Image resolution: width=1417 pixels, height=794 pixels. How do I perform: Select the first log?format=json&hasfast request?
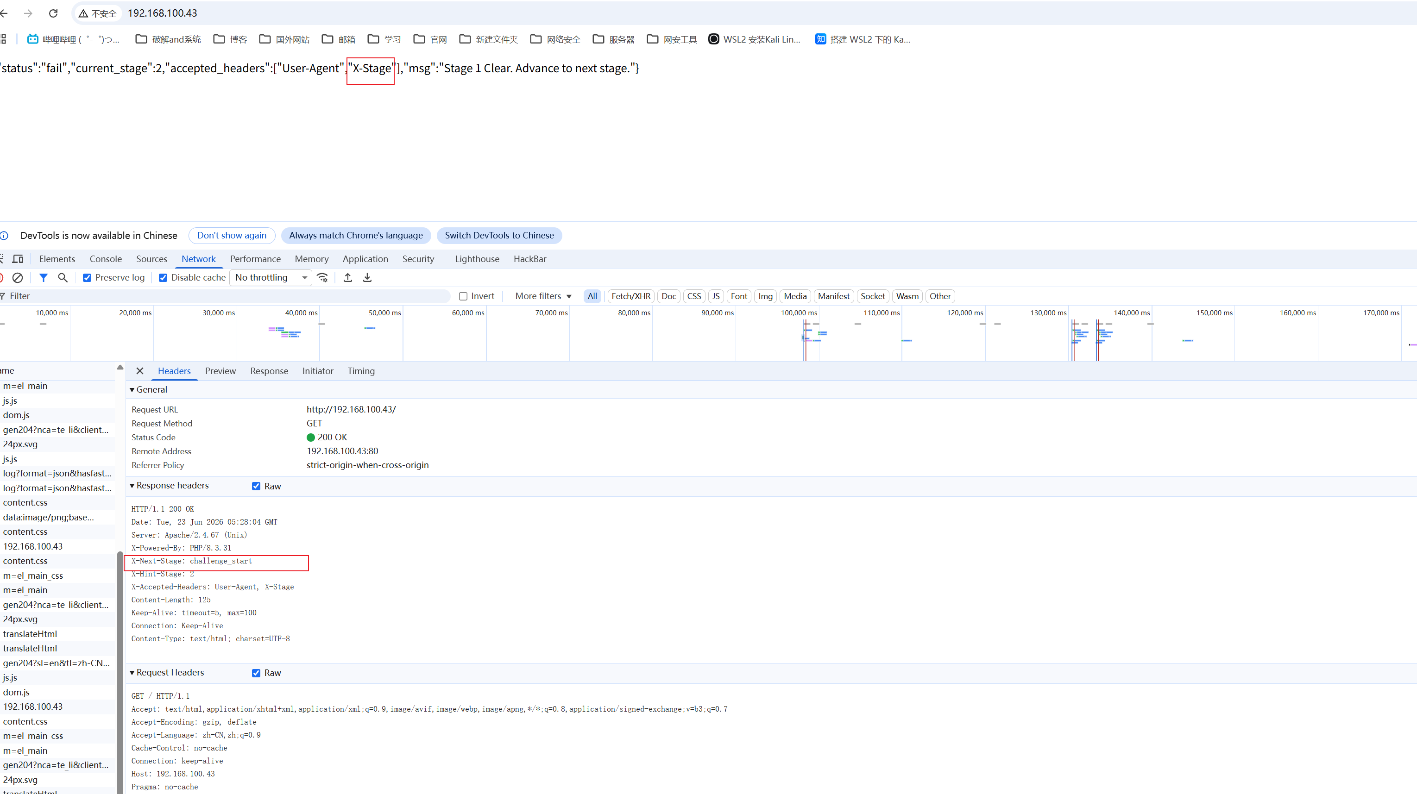tap(57, 474)
